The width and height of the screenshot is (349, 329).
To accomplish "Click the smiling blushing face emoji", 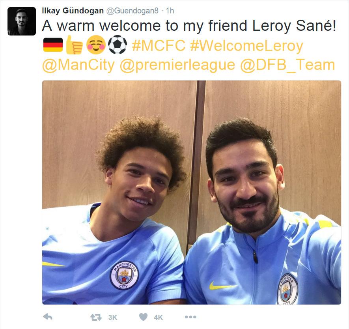I will click(x=96, y=45).
